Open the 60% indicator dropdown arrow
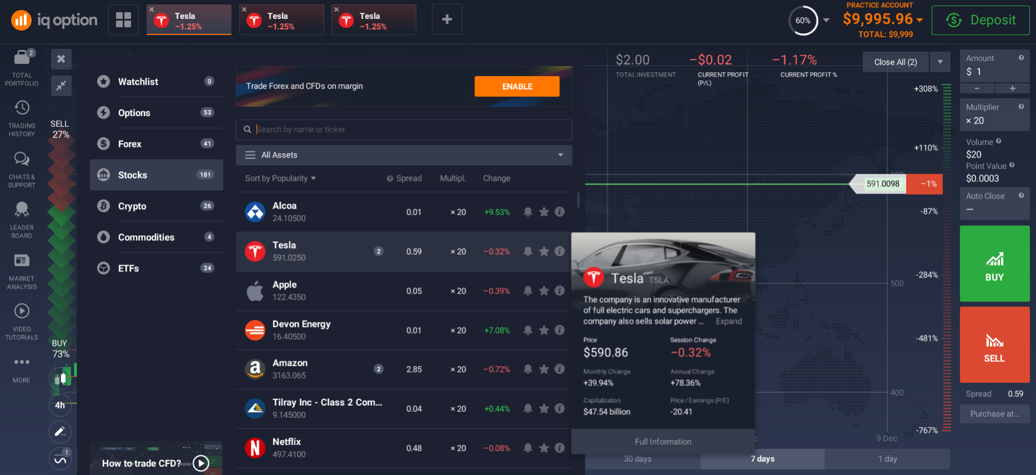 [x=826, y=20]
